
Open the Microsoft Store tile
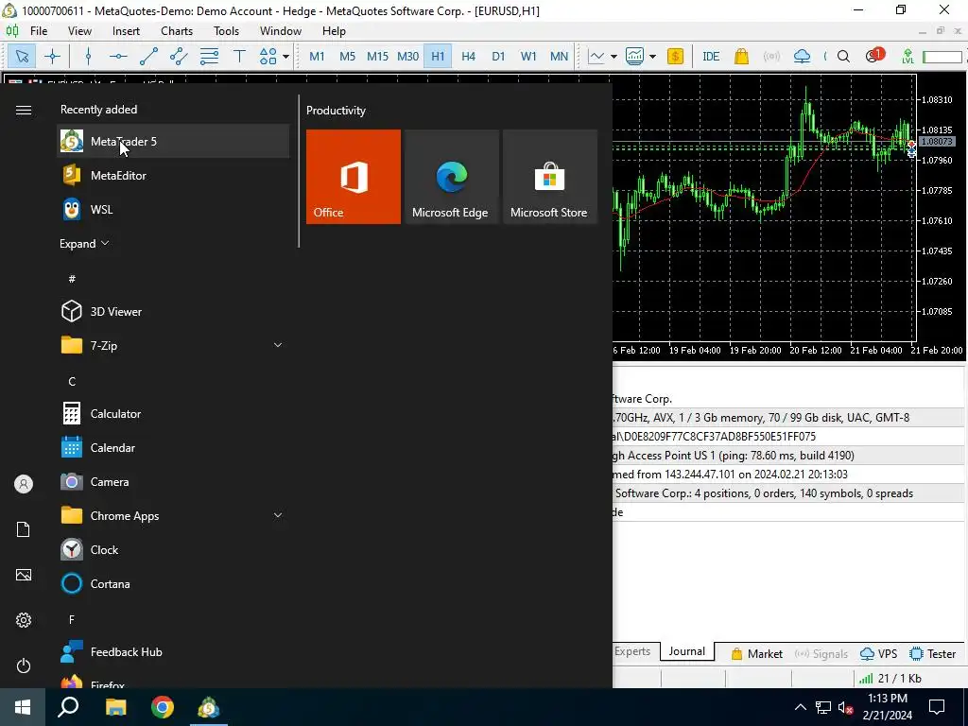(x=550, y=177)
